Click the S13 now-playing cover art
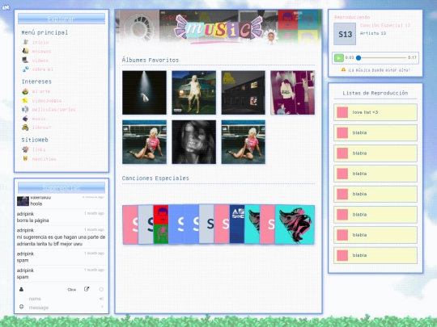 pos(345,34)
